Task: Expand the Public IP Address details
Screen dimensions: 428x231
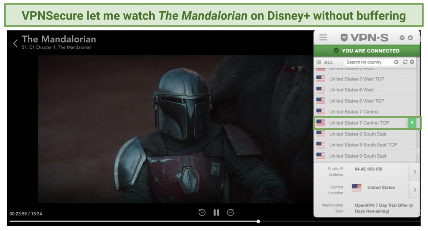Action: [x=415, y=172]
